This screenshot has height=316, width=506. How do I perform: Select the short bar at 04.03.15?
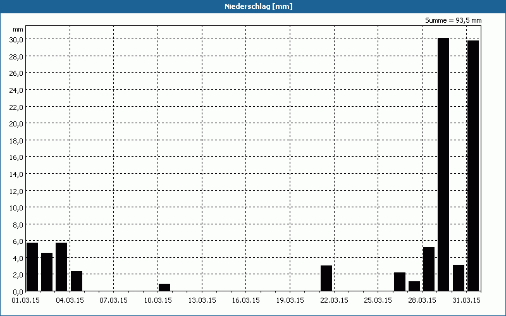[77, 281]
